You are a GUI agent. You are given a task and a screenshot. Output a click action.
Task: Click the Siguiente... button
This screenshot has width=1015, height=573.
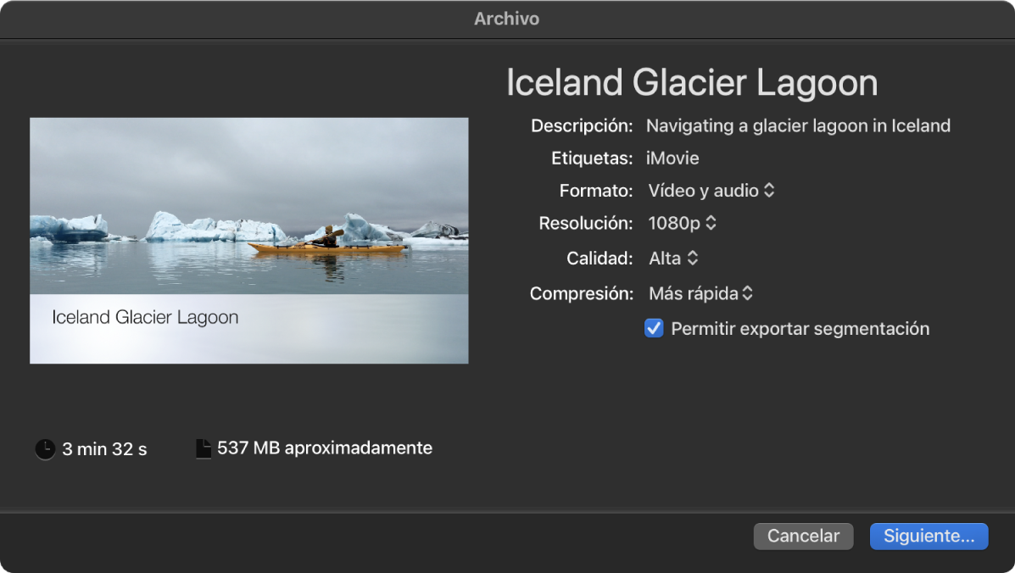(x=929, y=537)
